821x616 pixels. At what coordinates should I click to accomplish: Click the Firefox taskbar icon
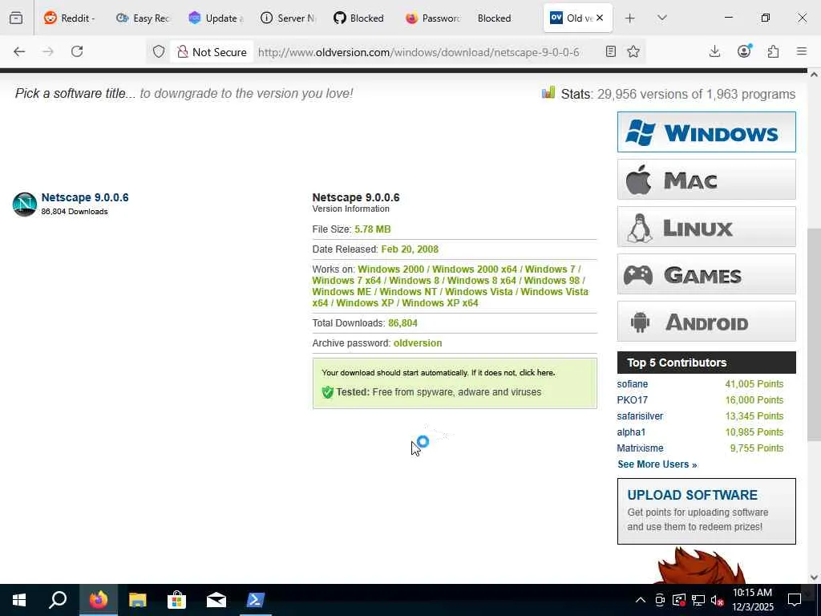point(98,600)
